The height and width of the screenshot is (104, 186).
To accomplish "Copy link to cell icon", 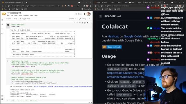I will pos(80,23).
